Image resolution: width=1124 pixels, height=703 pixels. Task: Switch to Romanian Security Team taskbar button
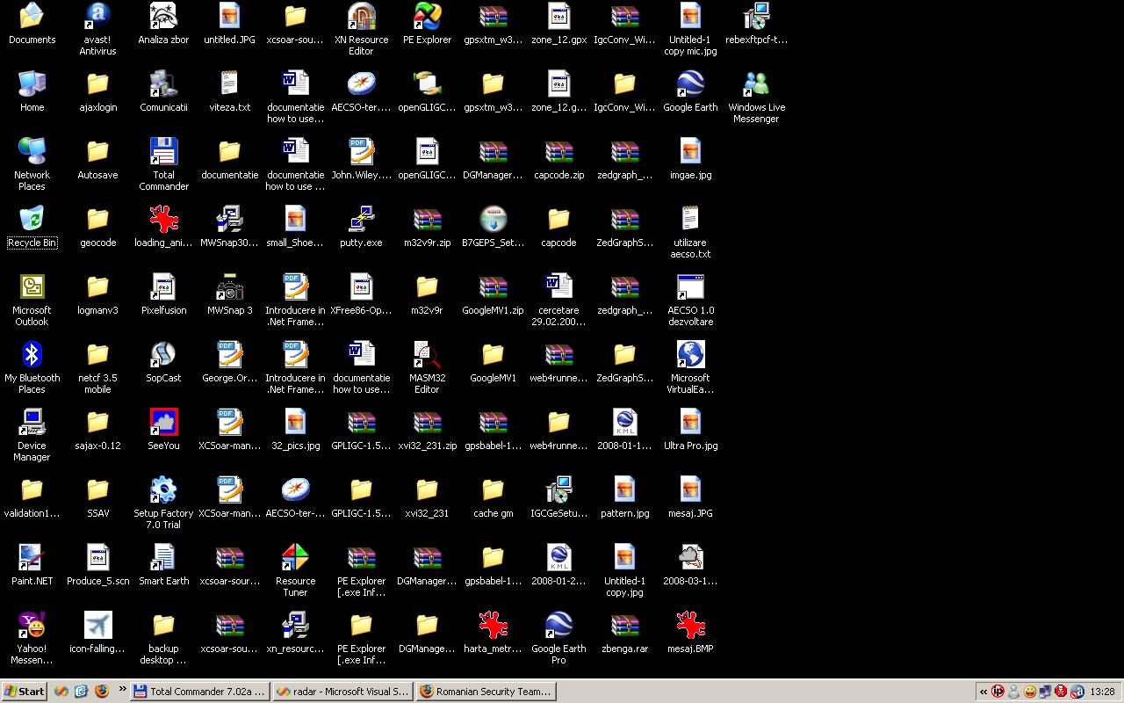point(486,692)
